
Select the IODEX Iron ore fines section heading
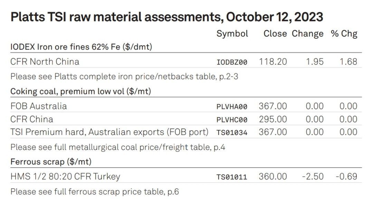81,47
